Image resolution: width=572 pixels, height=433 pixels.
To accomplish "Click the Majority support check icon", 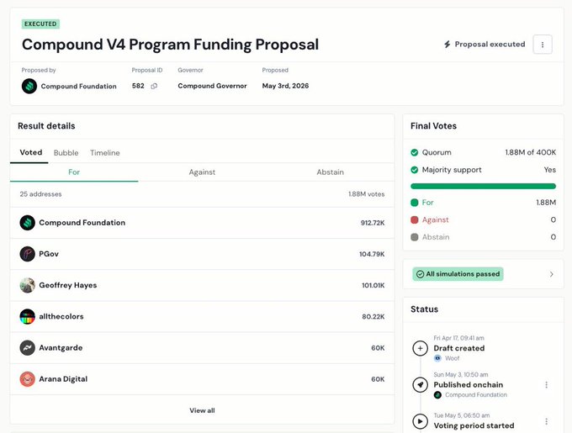I will click(x=415, y=170).
